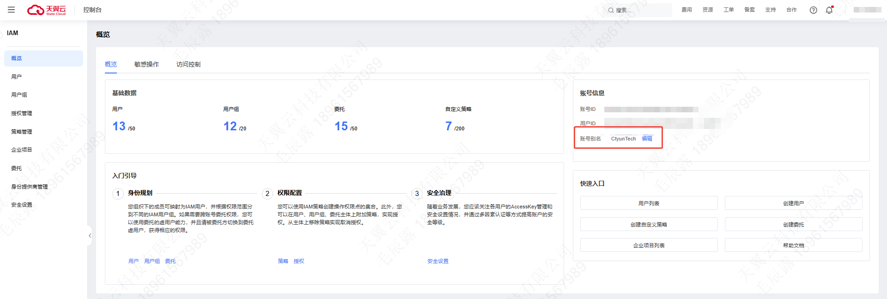This screenshot has height=299, width=887.
Task: Open 帮助文档 quick entry
Action: coord(793,245)
